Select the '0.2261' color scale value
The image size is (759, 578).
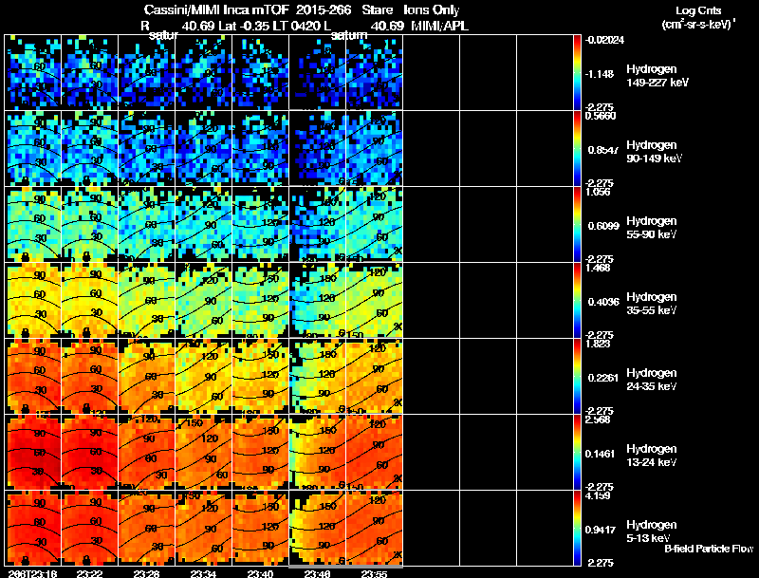click(603, 378)
